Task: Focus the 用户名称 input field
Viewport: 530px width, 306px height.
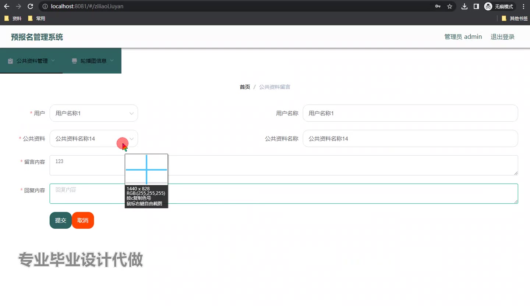Action: click(x=410, y=113)
